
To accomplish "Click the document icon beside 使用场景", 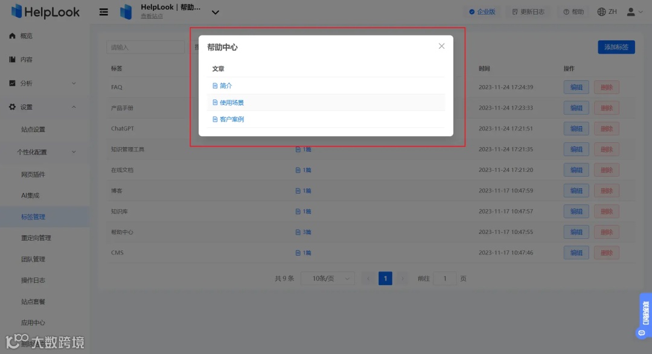I will click(x=216, y=103).
